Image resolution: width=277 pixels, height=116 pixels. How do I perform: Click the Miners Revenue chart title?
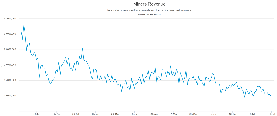point(149,4)
